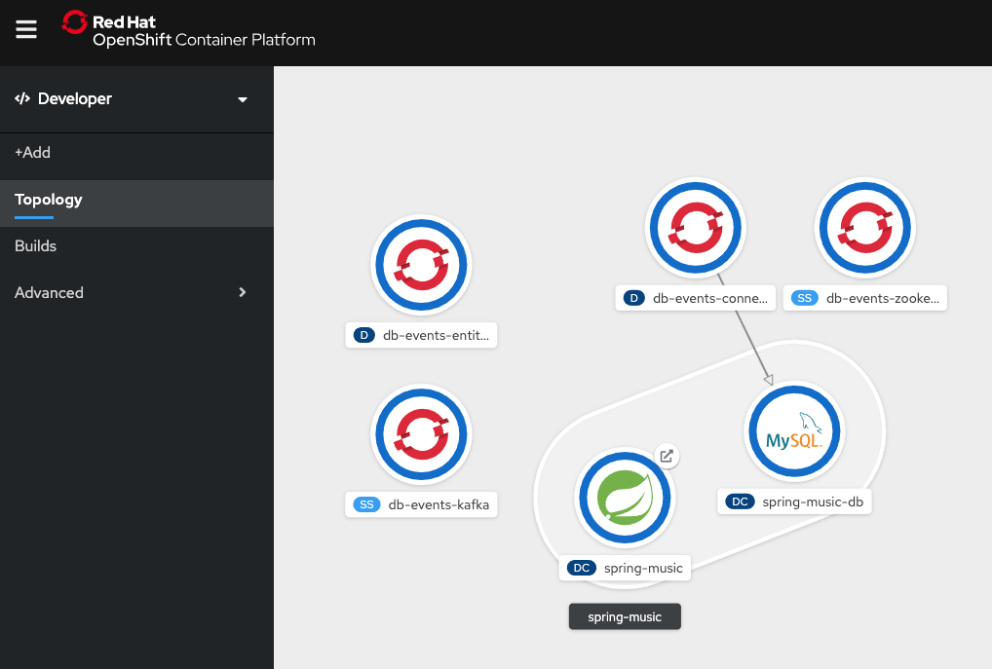The height and width of the screenshot is (669, 992).
Task: Click the Red Hat OpenShift logo
Action: (x=189, y=29)
